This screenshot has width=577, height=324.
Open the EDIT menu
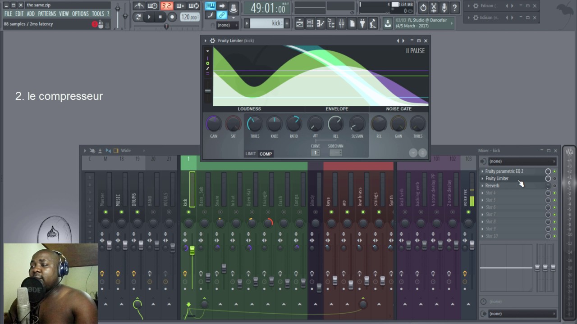pyautogui.click(x=19, y=14)
